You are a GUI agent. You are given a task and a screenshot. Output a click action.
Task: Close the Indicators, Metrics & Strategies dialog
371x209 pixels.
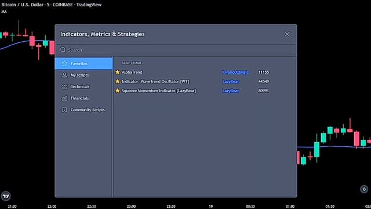[287, 34]
